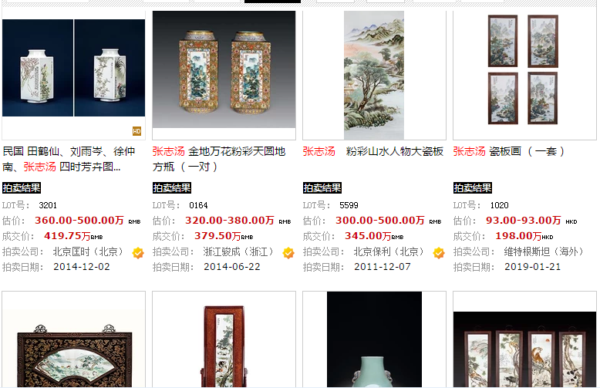Click auction company 维特根斯坦（海外）
Image resolution: width=600 pixels, height=388 pixels.
tap(544, 251)
